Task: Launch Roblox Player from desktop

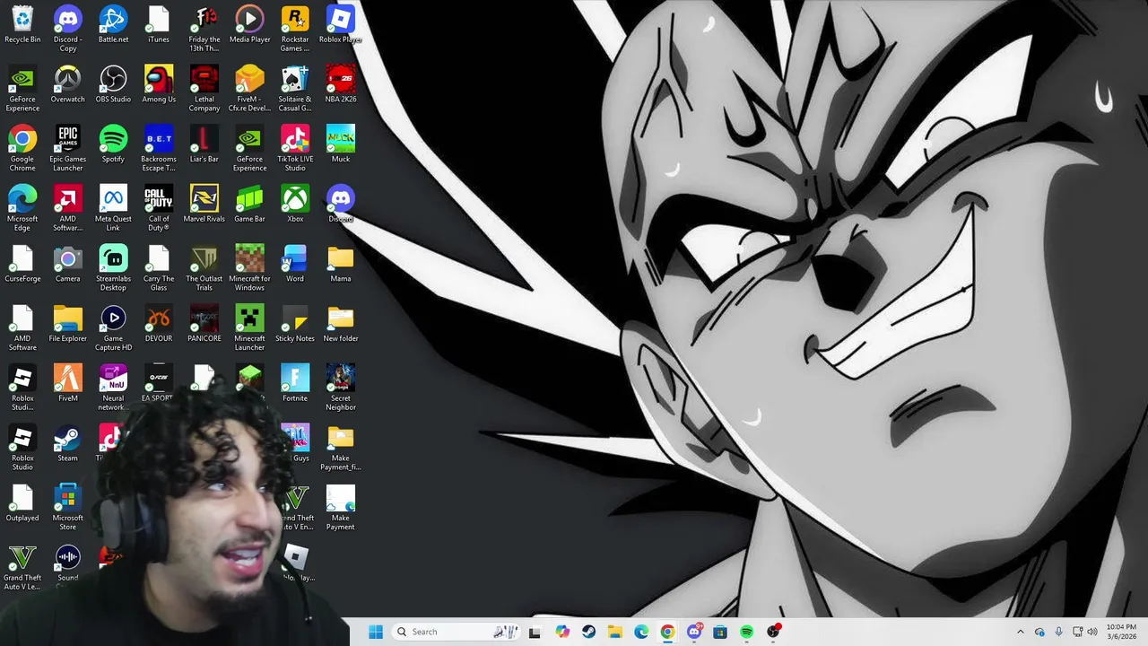Action: (341, 24)
